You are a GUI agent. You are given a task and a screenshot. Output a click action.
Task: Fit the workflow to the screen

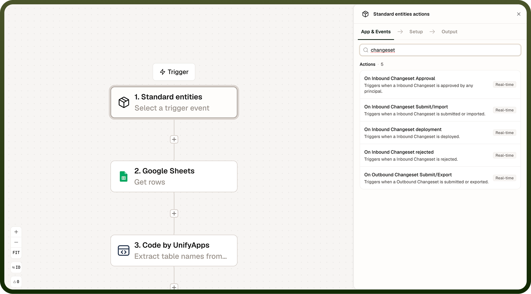pyautogui.click(x=16, y=253)
